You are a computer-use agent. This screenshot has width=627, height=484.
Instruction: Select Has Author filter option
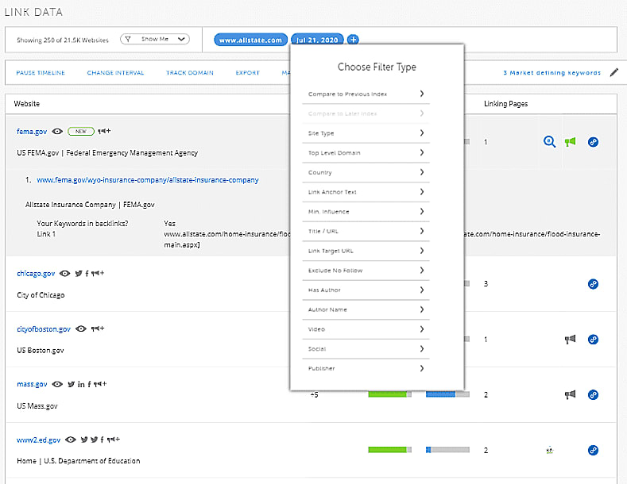pos(366,290)
